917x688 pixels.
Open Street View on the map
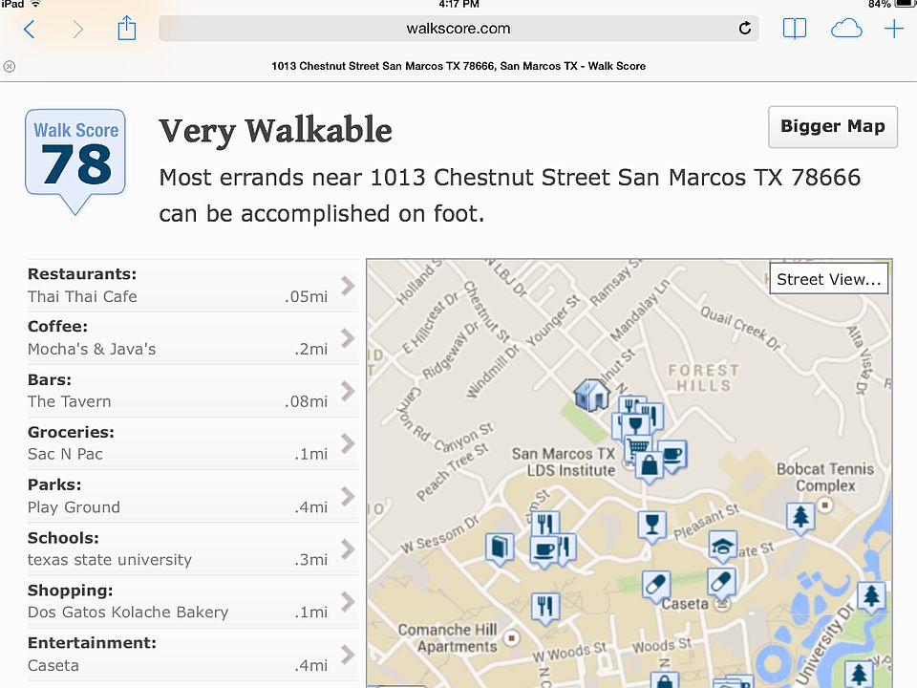pyautogui.click(x=829, y=279)
